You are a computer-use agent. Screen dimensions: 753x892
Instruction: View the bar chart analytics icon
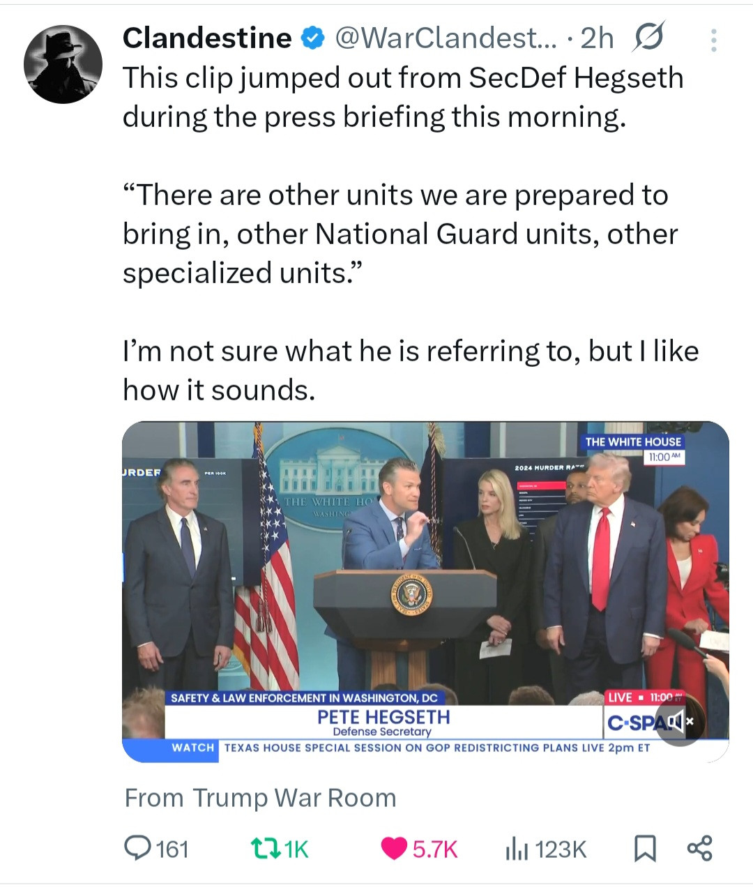coord(517,849)
